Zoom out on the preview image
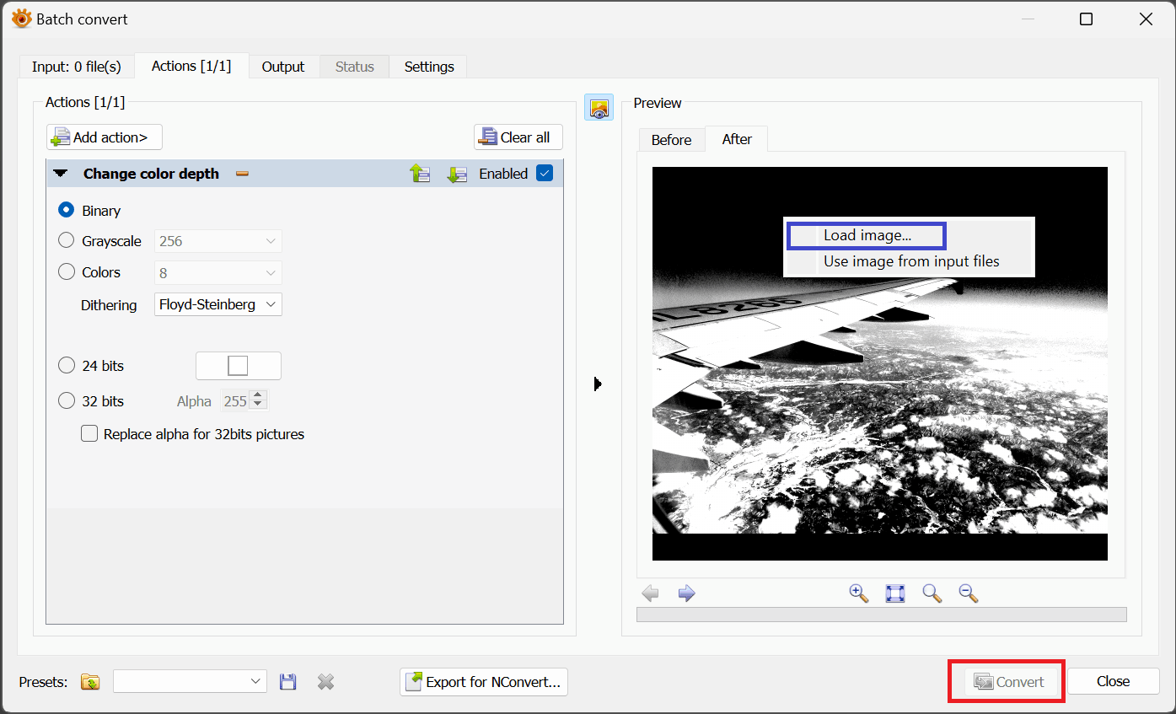Image resolution: width=1176 pixels, height=714 pixels. 968,593
